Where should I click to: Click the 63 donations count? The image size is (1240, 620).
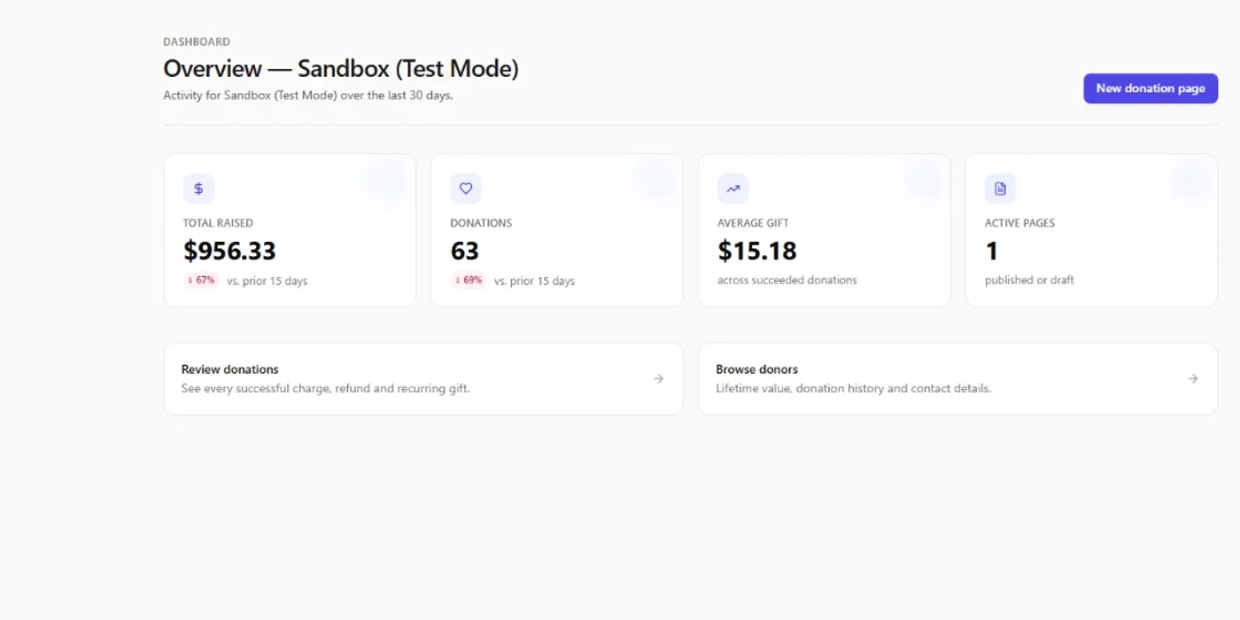(465, 251)
